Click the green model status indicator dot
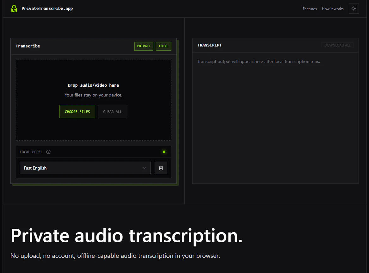The height and width of the screenshot is (273, 369). tap(164, 152)
